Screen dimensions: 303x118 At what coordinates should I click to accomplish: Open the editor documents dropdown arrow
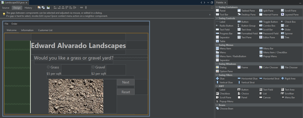tap(208, 2)
